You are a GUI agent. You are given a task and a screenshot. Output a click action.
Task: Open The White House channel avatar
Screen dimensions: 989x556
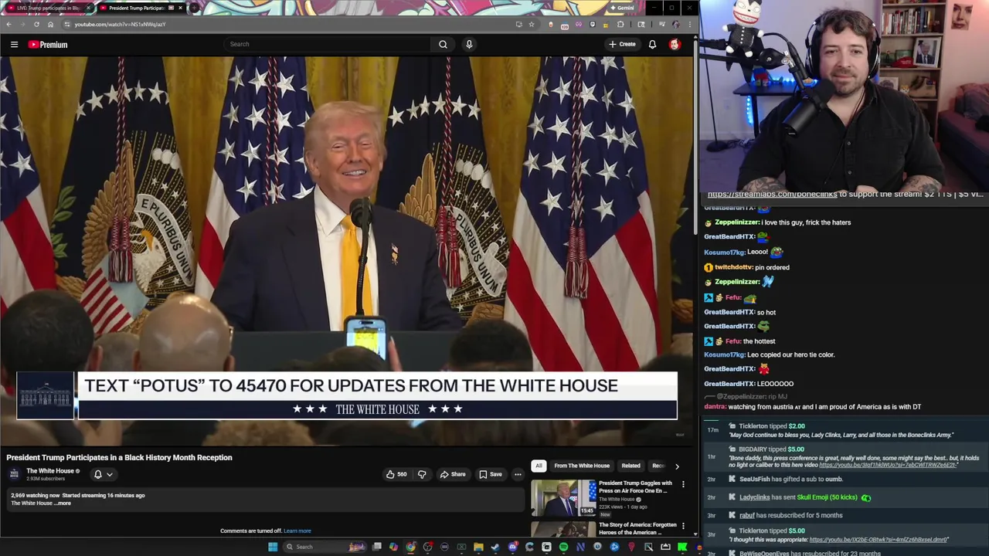(14, 473)
